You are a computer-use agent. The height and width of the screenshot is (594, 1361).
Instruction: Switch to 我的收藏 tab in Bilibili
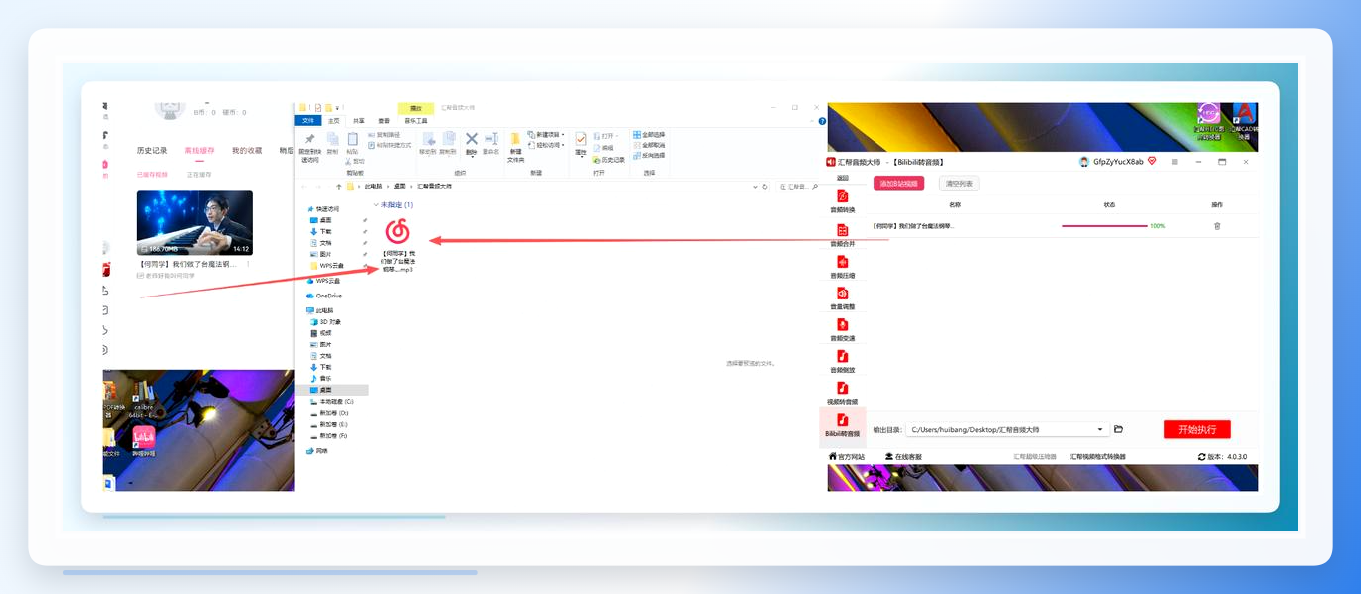[x=247, y=151]
